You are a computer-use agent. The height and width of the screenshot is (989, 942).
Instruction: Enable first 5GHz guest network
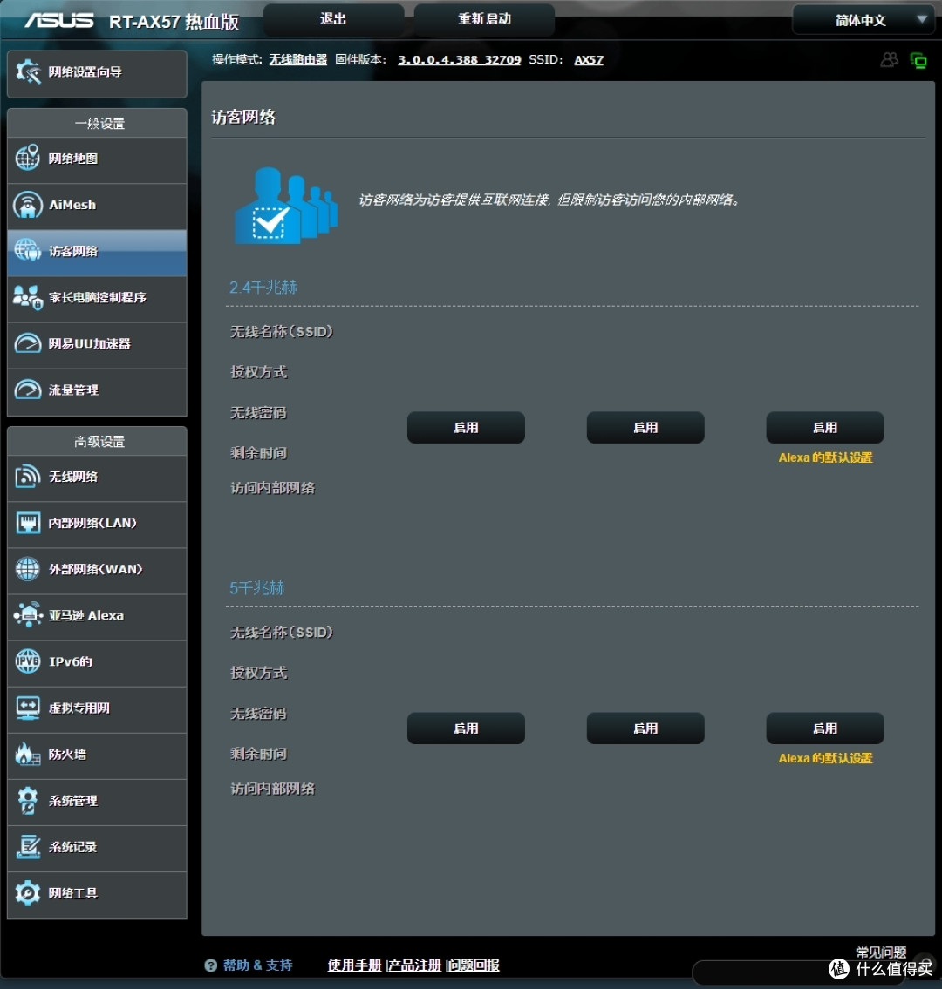tap(466, 728)
